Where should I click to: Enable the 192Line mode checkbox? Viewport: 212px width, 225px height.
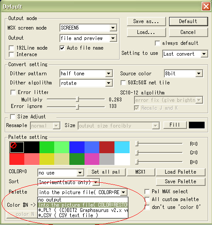tap(11, 48)
